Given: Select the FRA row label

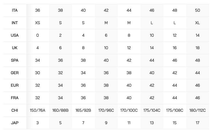Looking at the screenshot, I should click(15, 98).
